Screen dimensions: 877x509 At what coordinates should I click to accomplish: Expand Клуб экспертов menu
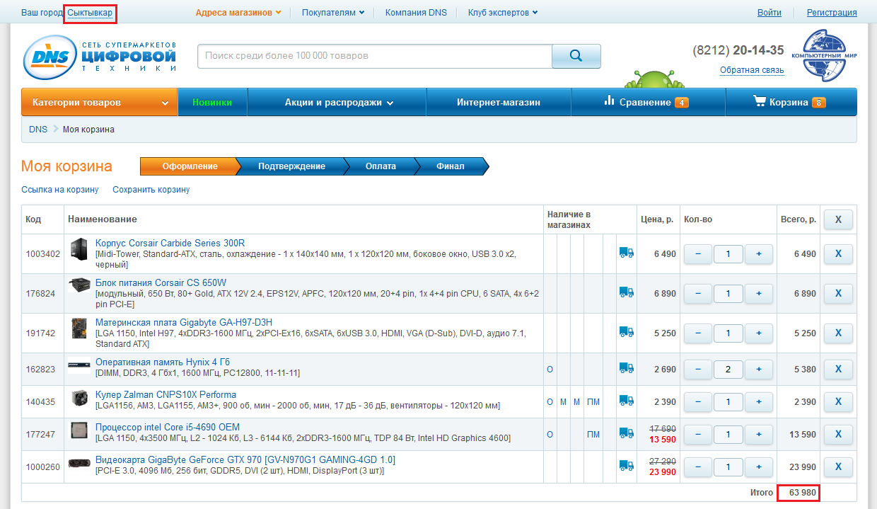[x=503, y=12]
